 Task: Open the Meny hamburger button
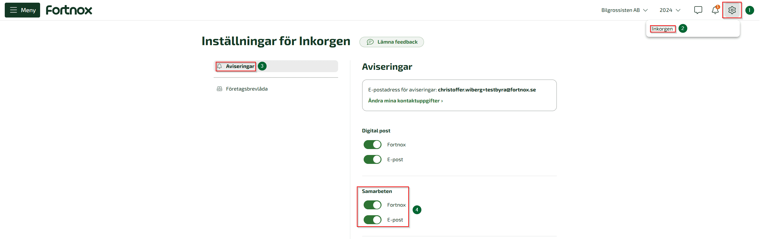22,10
